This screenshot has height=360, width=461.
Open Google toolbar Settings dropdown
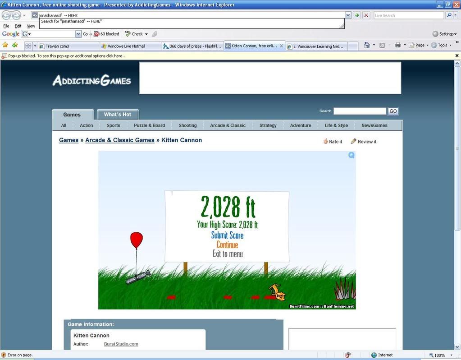click(444, 34)
